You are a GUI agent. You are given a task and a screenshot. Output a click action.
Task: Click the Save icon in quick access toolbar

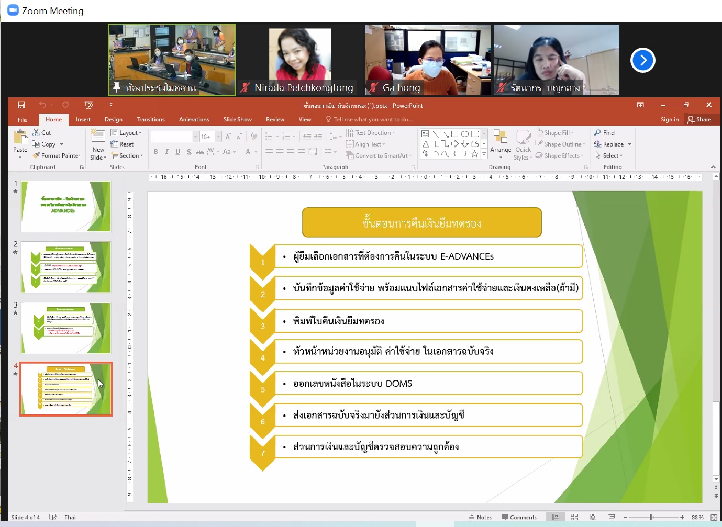(21, 105)
